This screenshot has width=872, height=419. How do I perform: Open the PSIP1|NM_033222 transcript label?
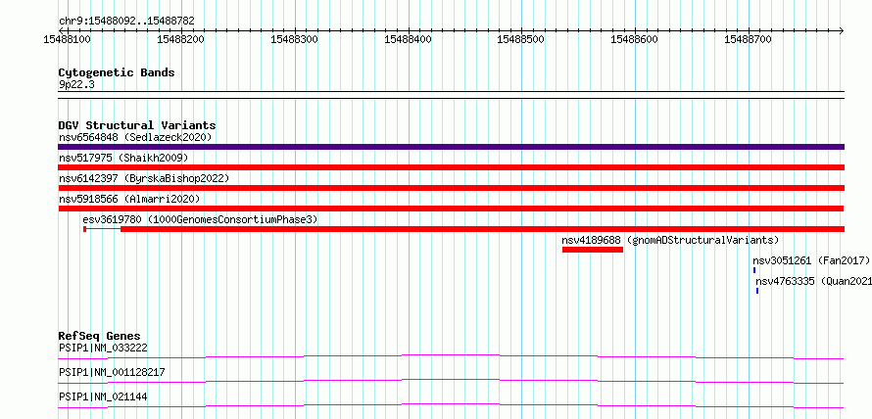click(103, 349)
